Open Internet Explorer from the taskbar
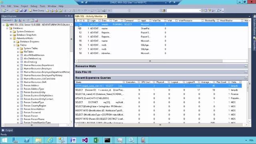Image resolution: width=256 pixels, height=144 pixels. click(x=50, y=140)
